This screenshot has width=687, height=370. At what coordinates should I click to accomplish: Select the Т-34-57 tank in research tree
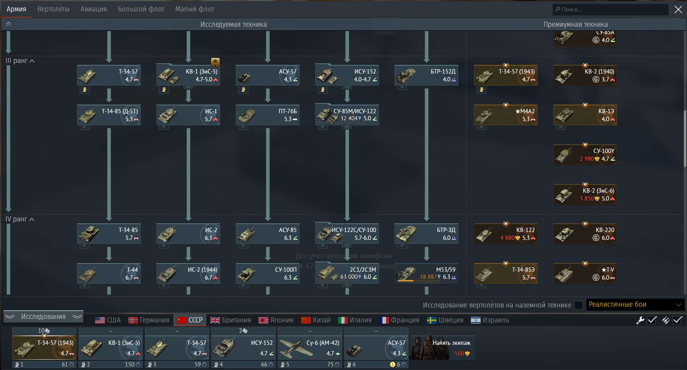point(109,75)
